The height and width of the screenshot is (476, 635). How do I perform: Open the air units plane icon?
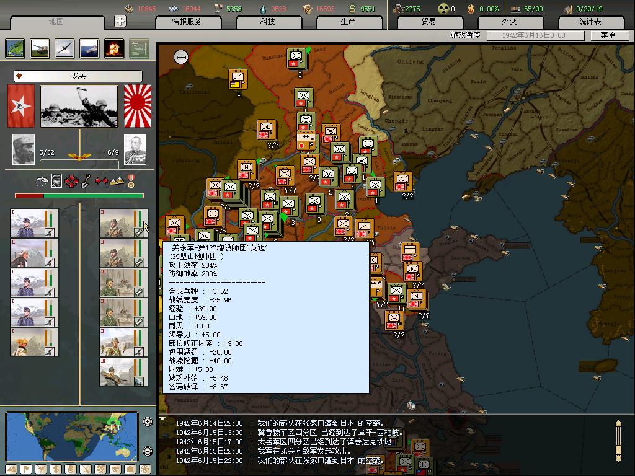pos(64,48)
